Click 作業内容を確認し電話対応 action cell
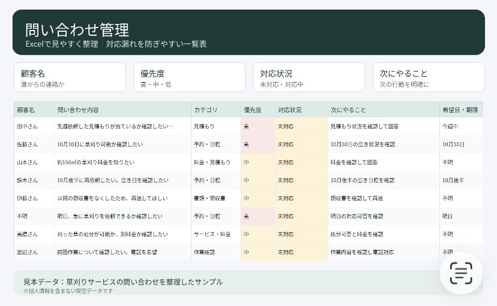497x306 pixels. (x=384, y=252)
